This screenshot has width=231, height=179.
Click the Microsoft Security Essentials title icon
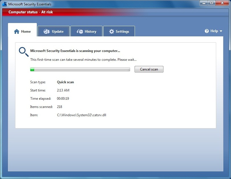click(5, 4)
